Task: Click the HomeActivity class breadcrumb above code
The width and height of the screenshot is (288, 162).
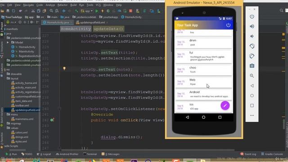Action: tap(76, 29)
